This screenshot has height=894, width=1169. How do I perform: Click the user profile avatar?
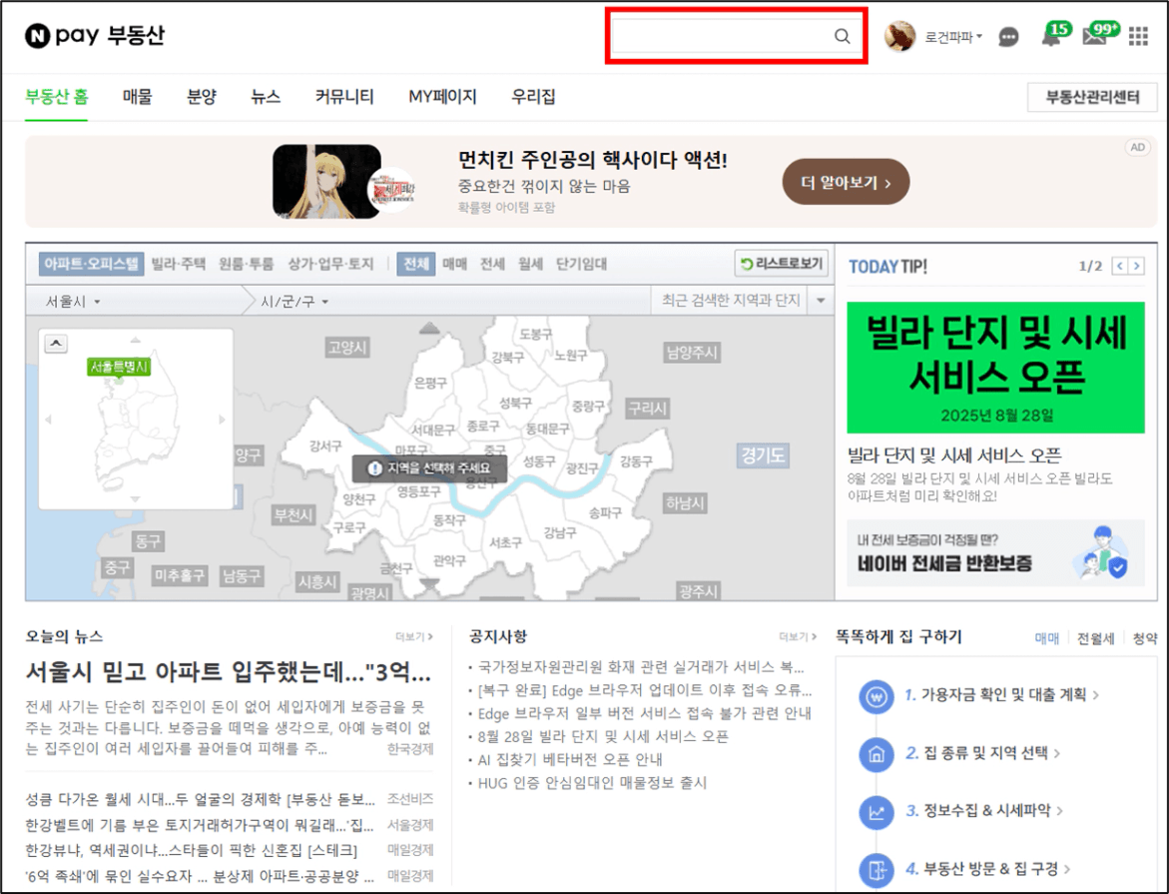click(899, 37)
